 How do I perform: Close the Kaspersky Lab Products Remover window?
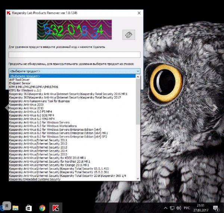coord(139,13)
